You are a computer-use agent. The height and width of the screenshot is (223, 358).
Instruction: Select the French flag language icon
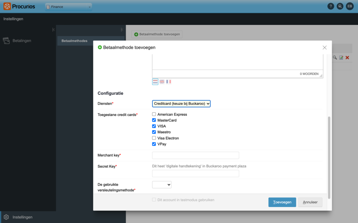click(169, 82)
